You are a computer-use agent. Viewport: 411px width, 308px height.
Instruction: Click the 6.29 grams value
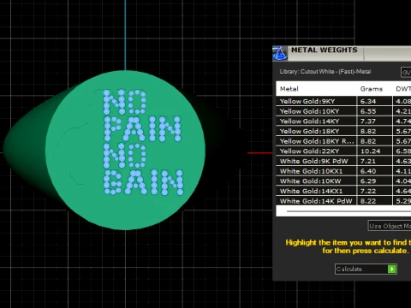(368, 181)
